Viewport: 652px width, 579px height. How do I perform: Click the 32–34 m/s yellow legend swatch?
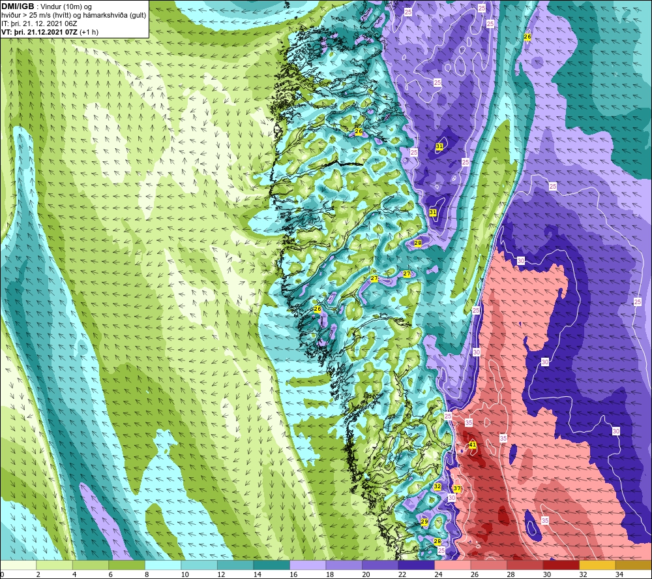coord(597,565)
